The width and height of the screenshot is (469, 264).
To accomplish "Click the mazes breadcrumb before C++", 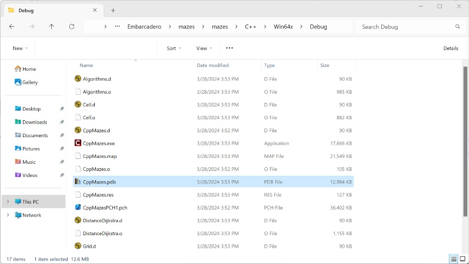I will (x=220, y=27).
